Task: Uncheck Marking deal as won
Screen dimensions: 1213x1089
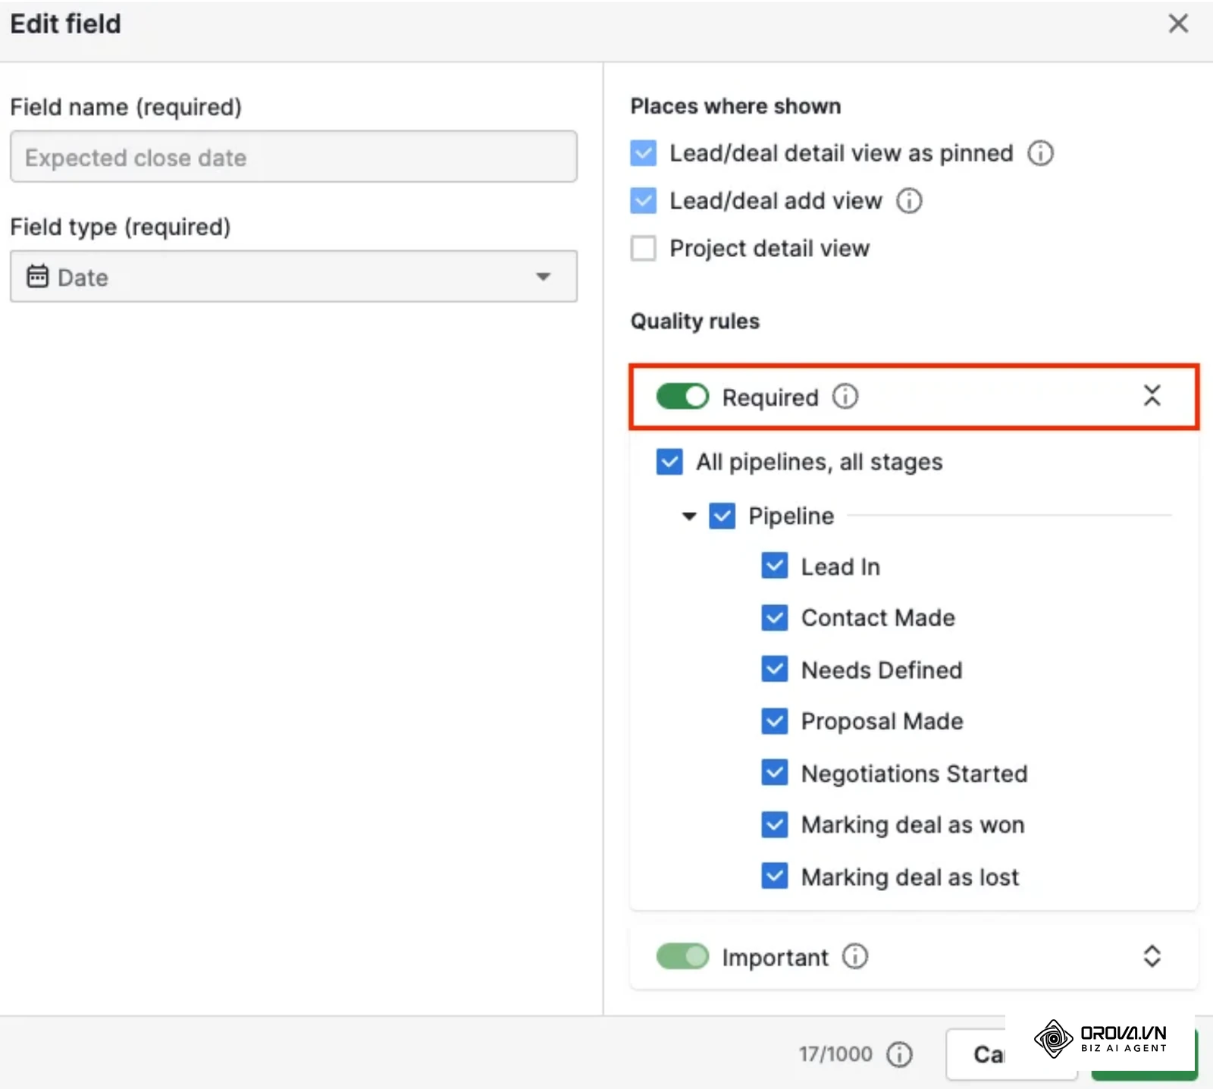Action: coord(775,824)
